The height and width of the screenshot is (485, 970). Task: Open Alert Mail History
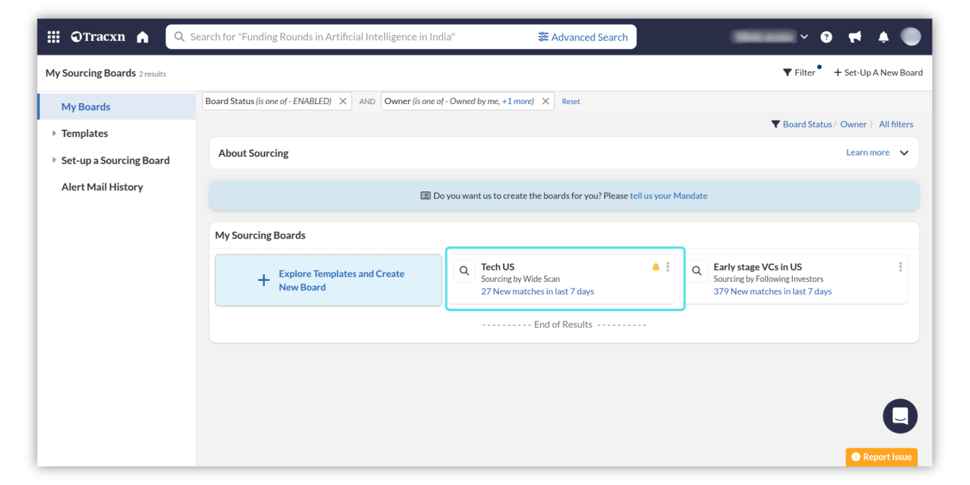tap(102, 187)
